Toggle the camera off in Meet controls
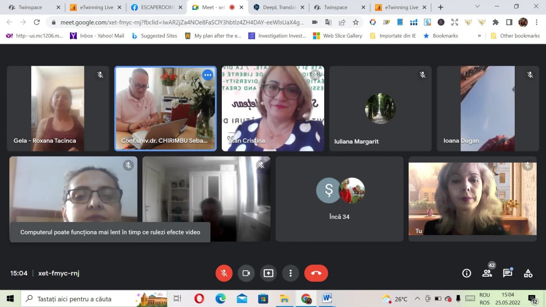Screen dimensions: 546x307 coord(246,273)
